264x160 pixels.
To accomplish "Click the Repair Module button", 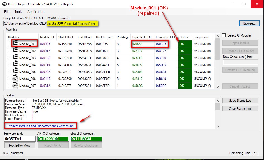I will [240, 43].
